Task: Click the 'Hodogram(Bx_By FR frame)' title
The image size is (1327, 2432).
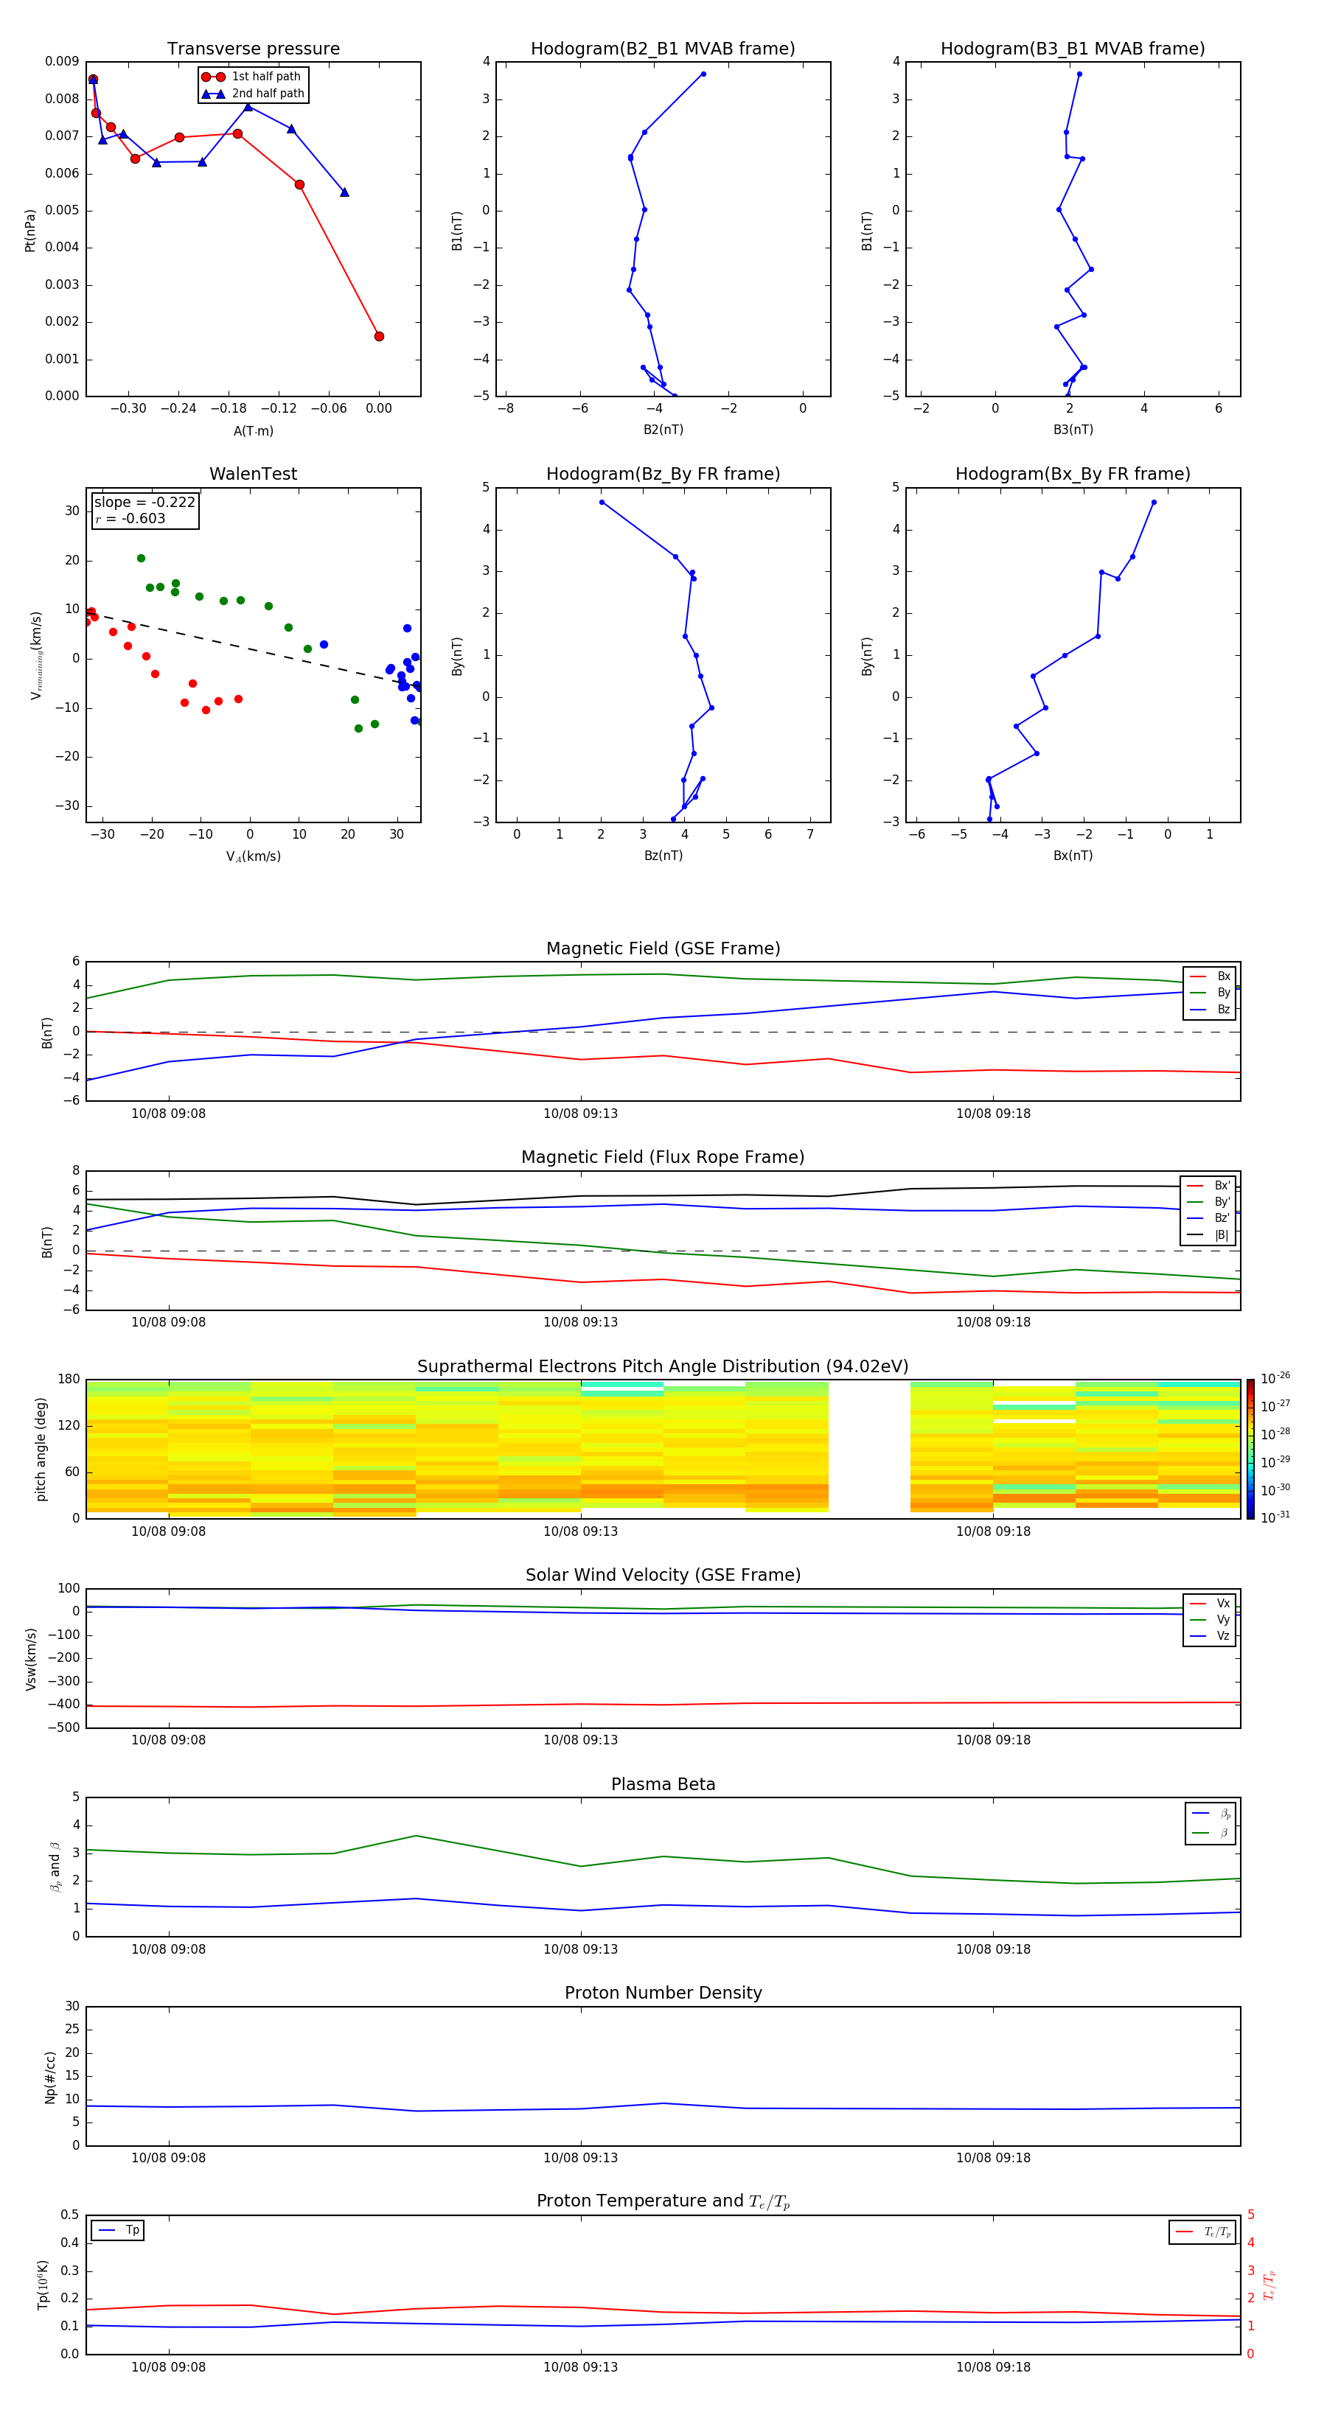Action: click(x=1073, y=474)
